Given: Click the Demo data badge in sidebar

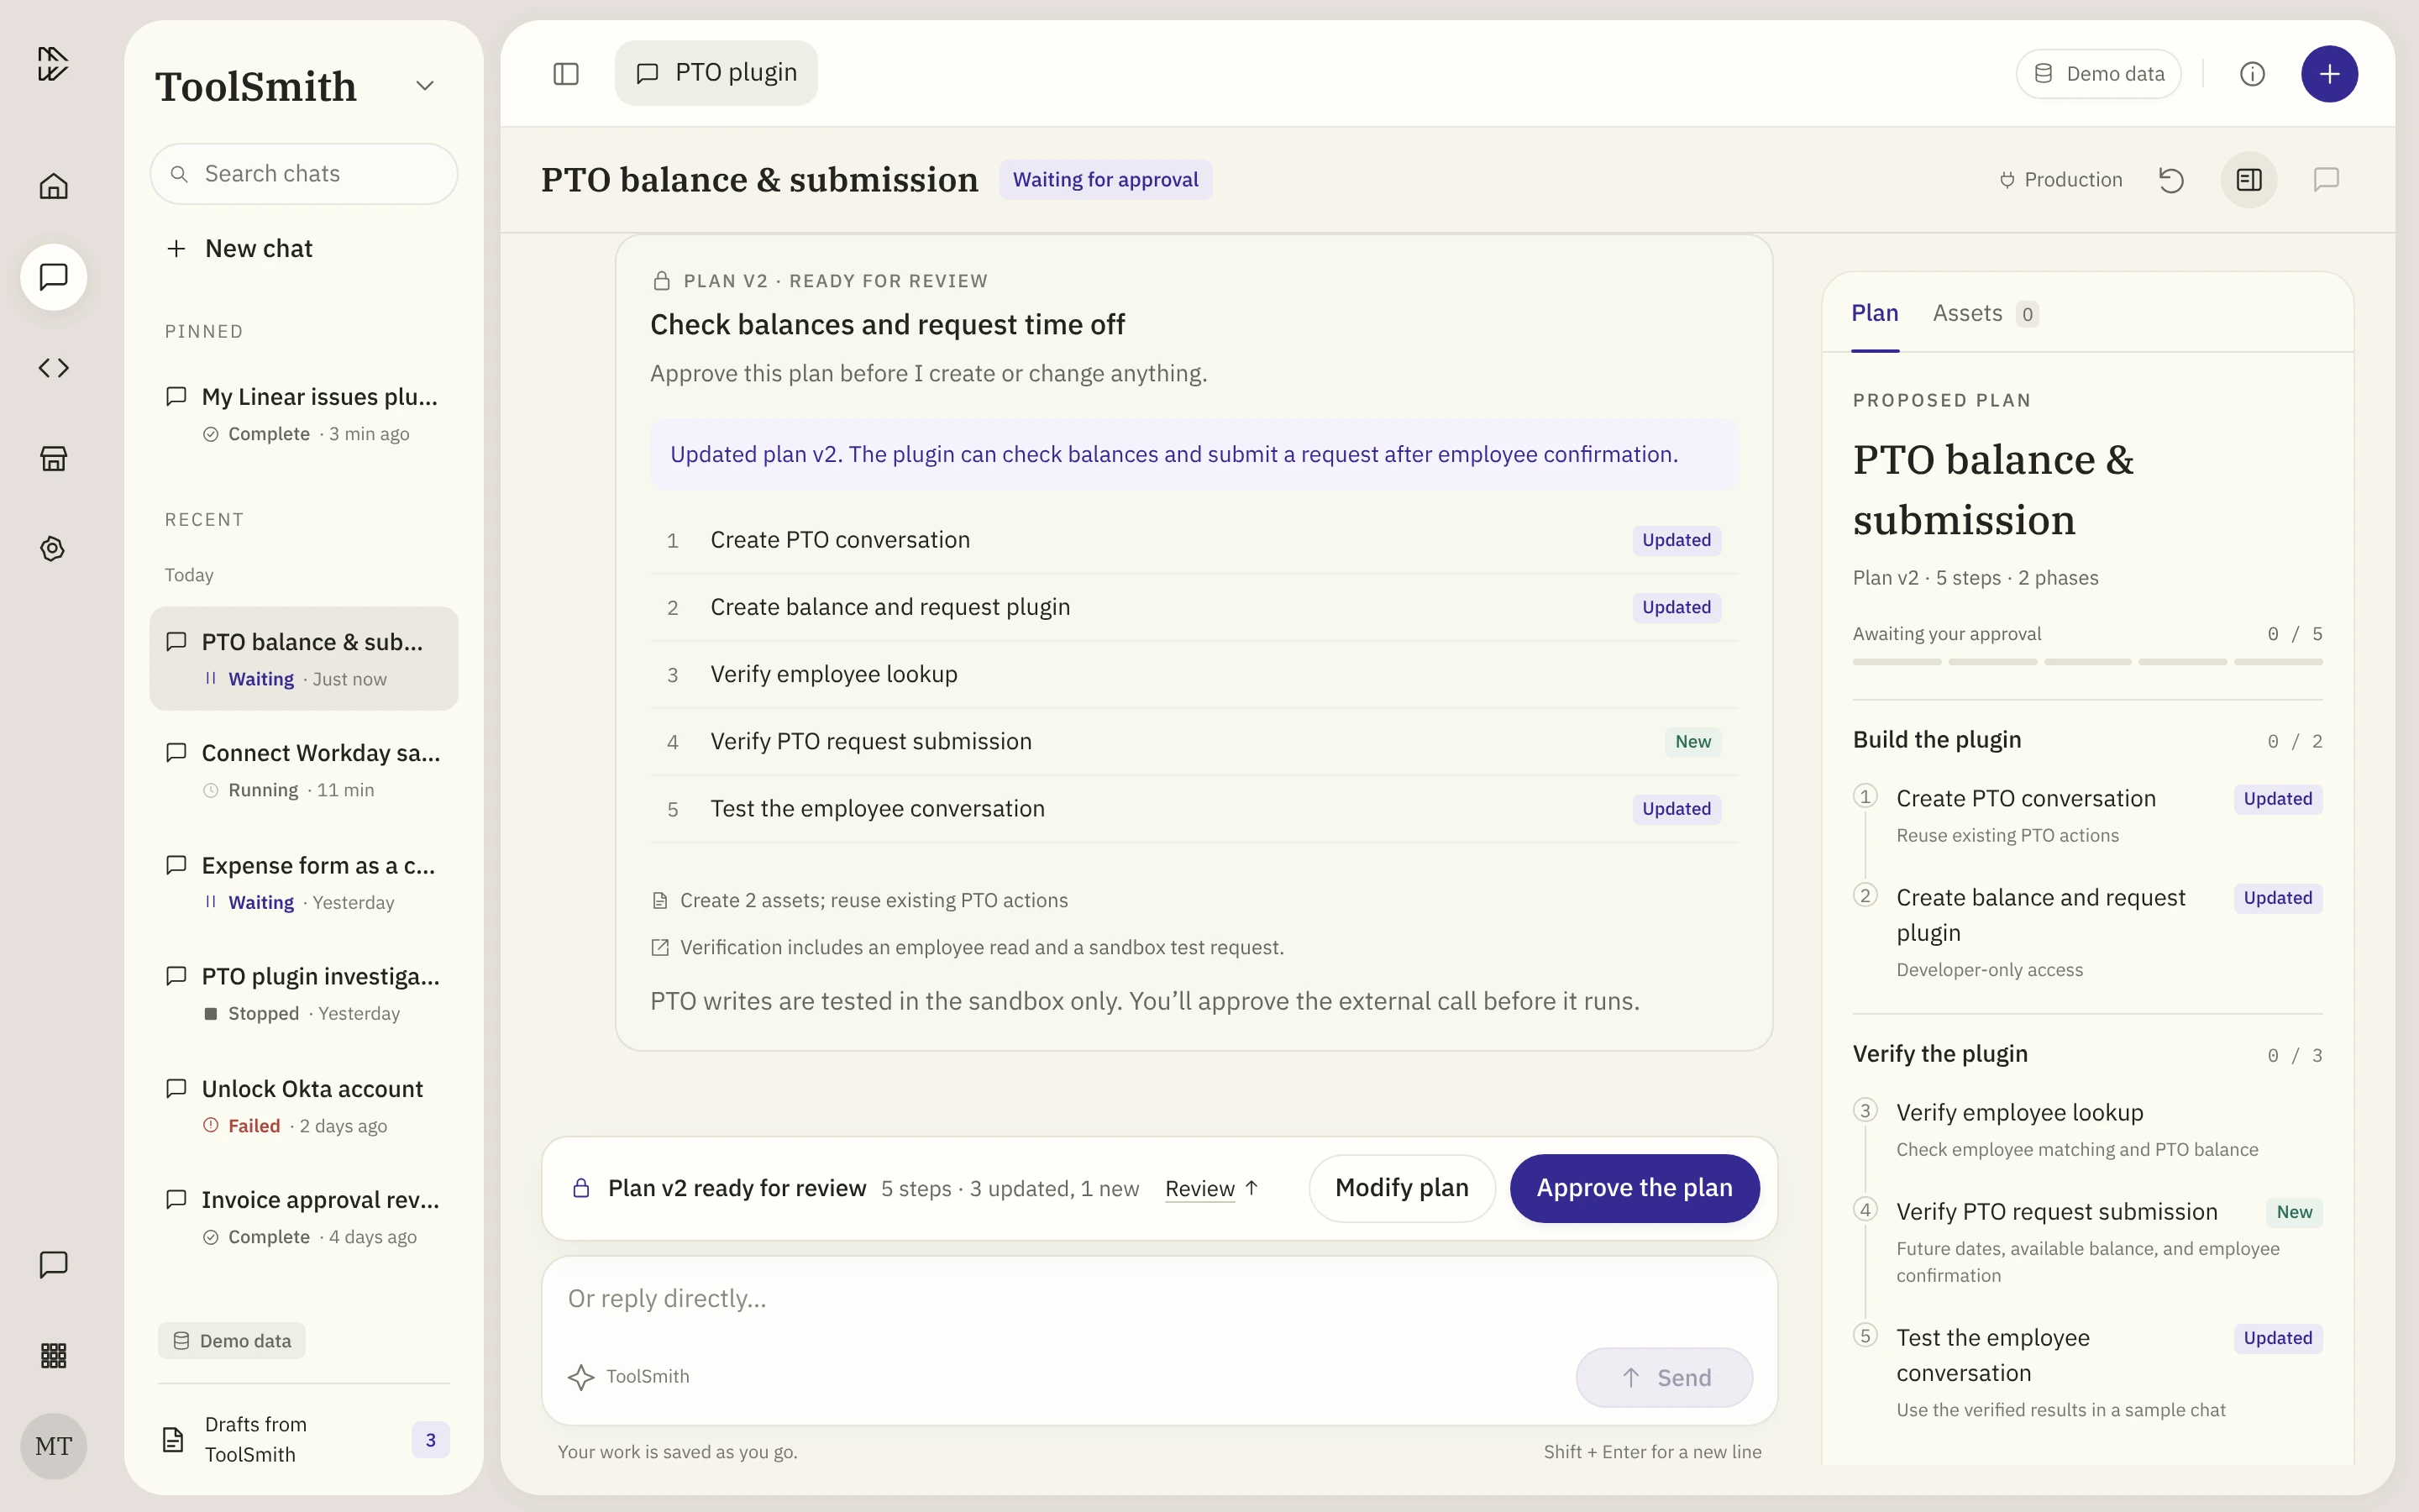Looking at the screenshot, I should tap(232, 1341).
